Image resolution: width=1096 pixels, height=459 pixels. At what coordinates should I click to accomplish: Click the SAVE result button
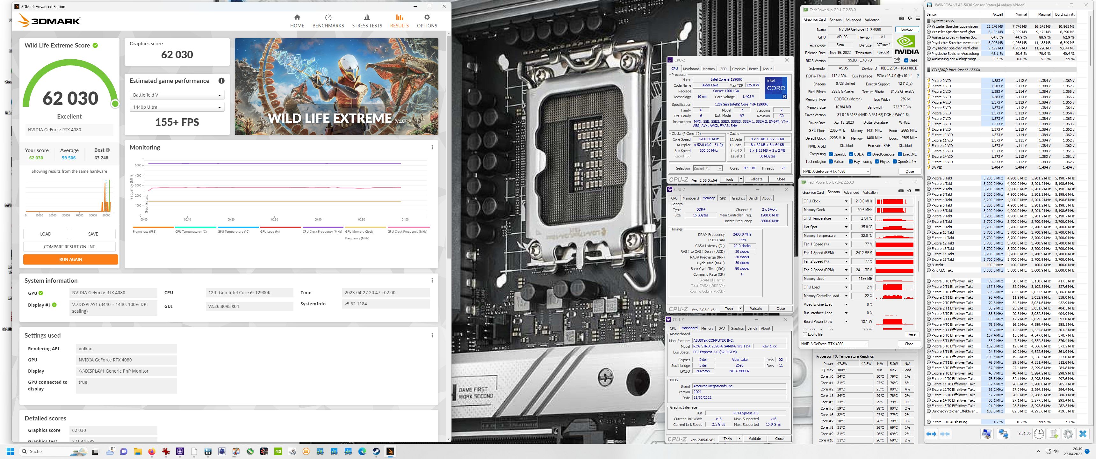(93, 234)
